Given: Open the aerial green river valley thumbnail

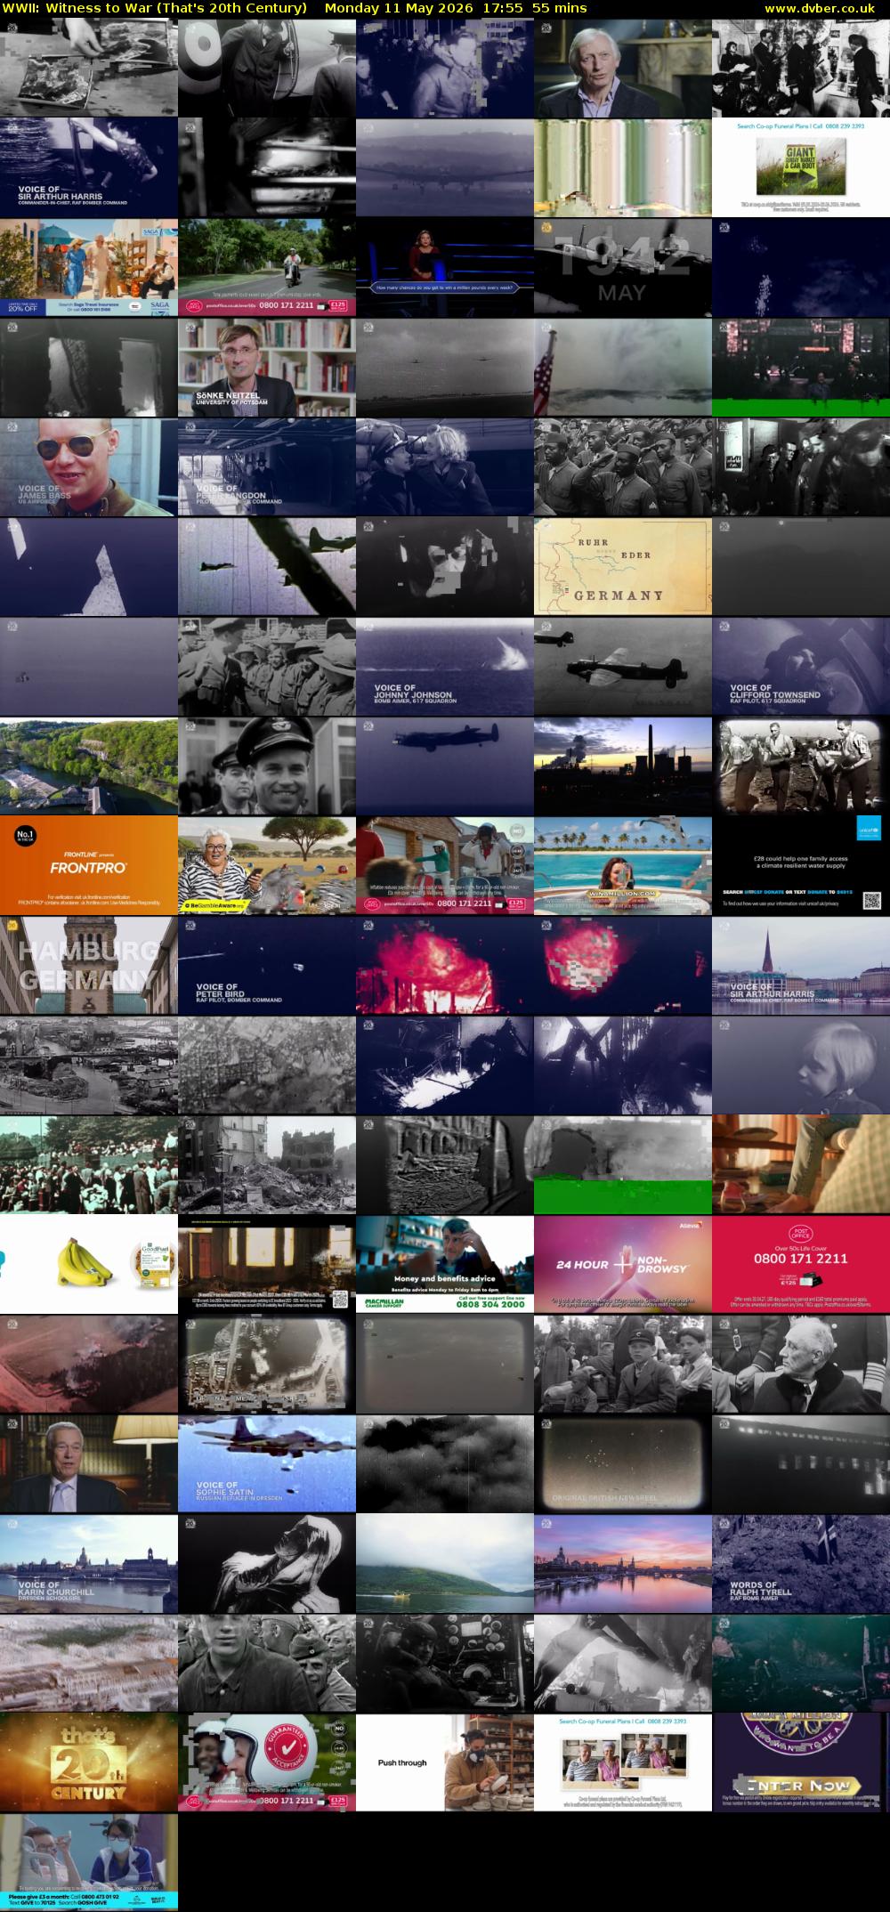Looking at the screenshot, I should (89, 766).
